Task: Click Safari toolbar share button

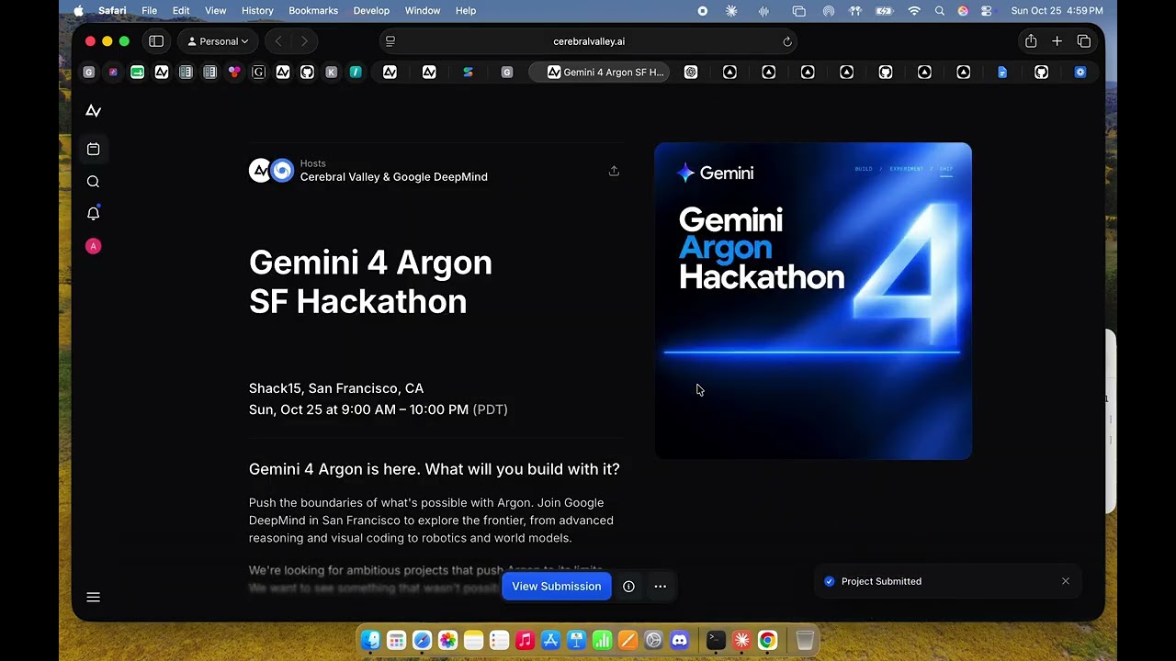Action: 1031,41
